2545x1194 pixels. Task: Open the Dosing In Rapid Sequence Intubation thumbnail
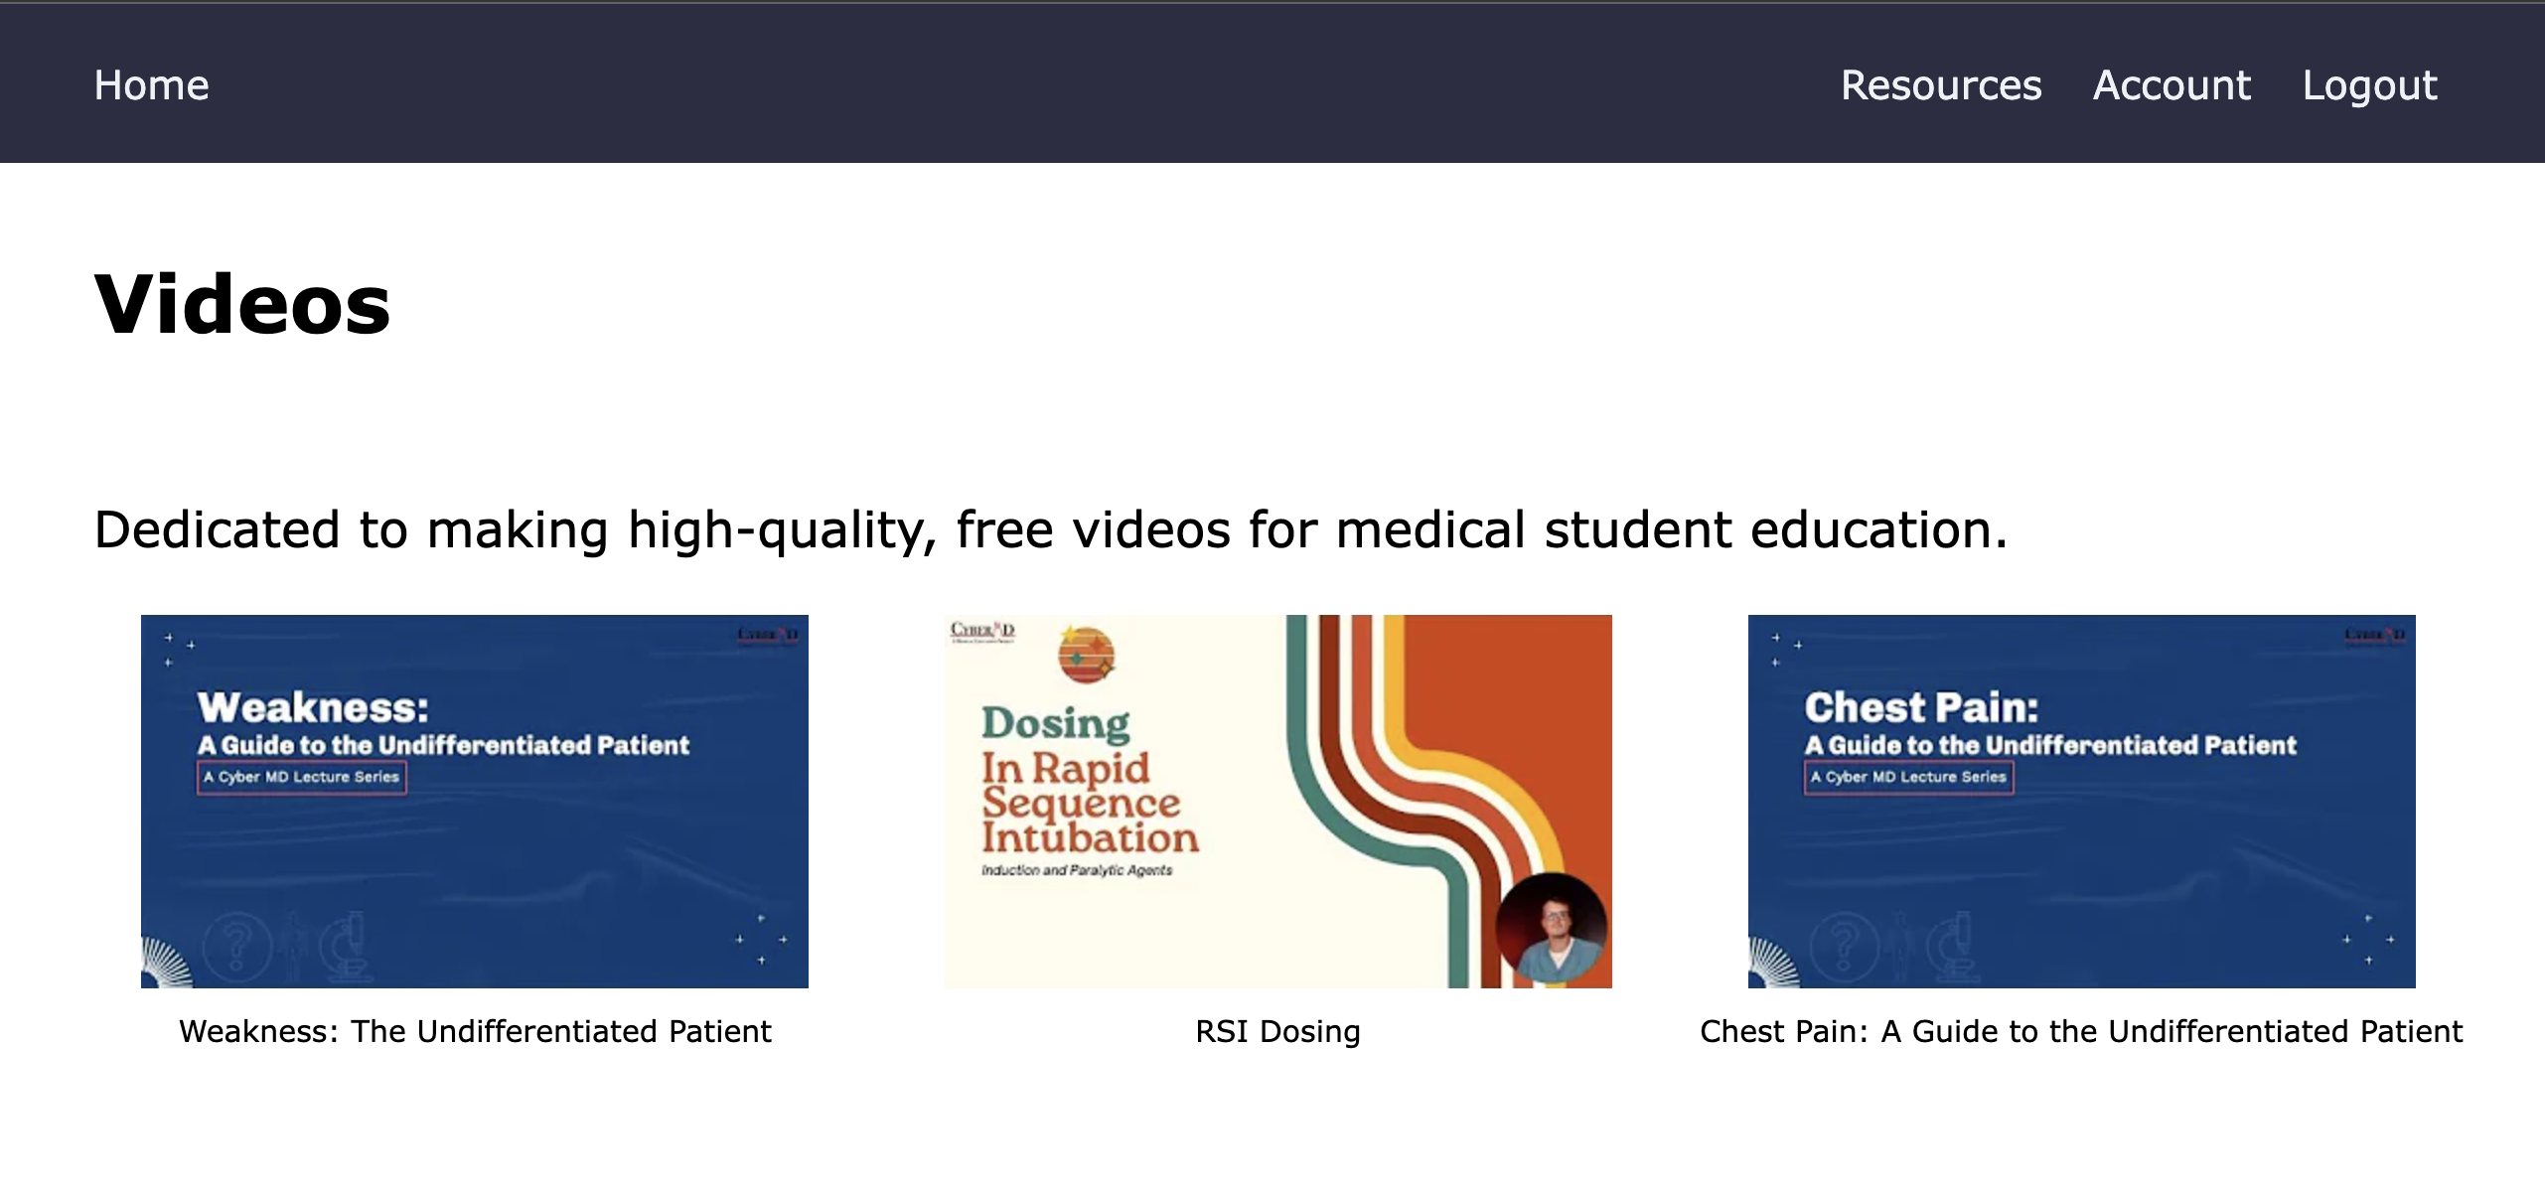tap(1277, 801)
